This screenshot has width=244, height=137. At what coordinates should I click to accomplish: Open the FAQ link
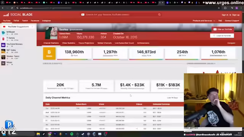click(x=220, y=21)
